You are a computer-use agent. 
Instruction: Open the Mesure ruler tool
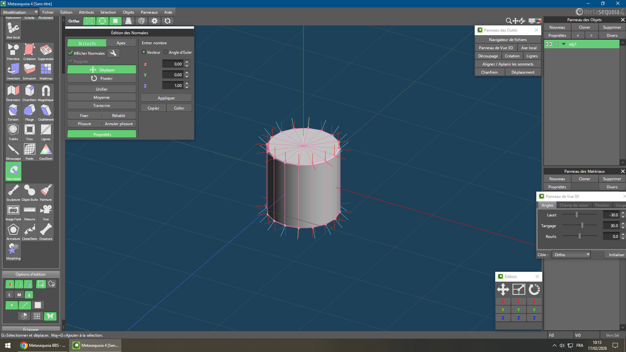pyautogui.click(x=29, y=211)
